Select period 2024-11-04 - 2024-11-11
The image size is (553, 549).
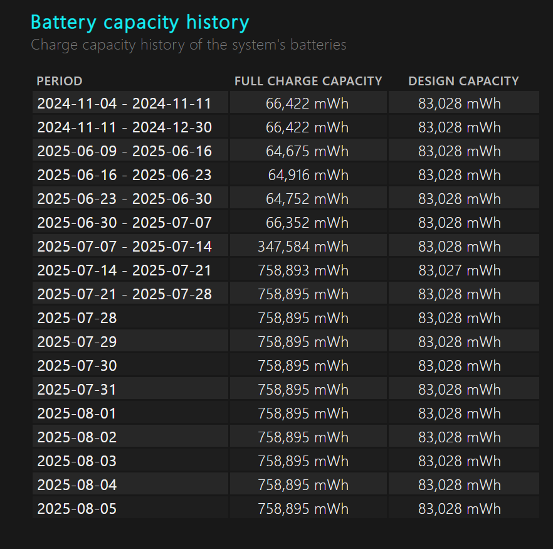click(124, 104)
